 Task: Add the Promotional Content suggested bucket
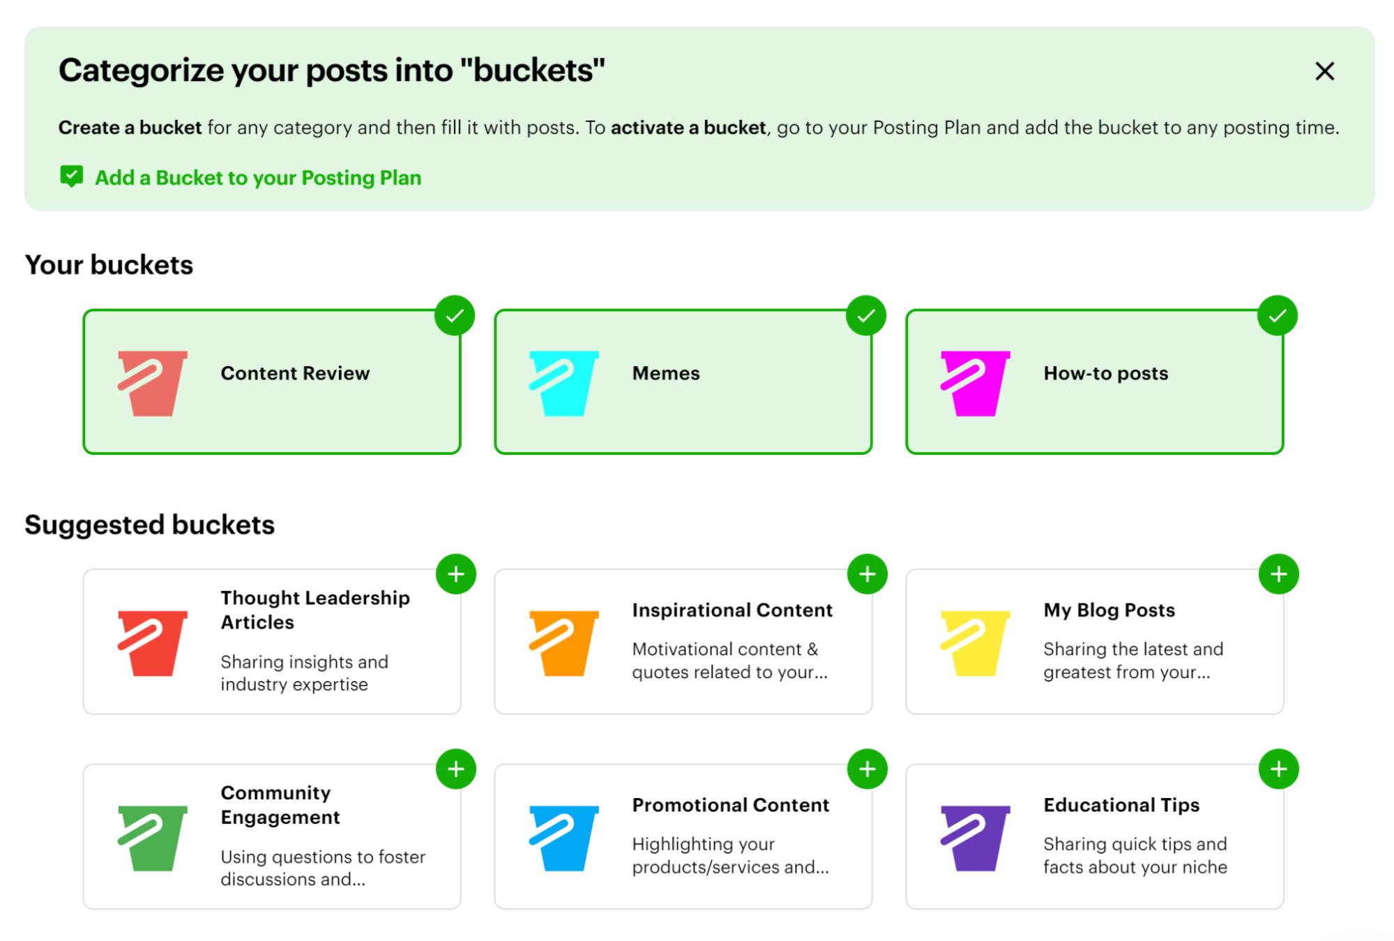[x=867, y=769]
